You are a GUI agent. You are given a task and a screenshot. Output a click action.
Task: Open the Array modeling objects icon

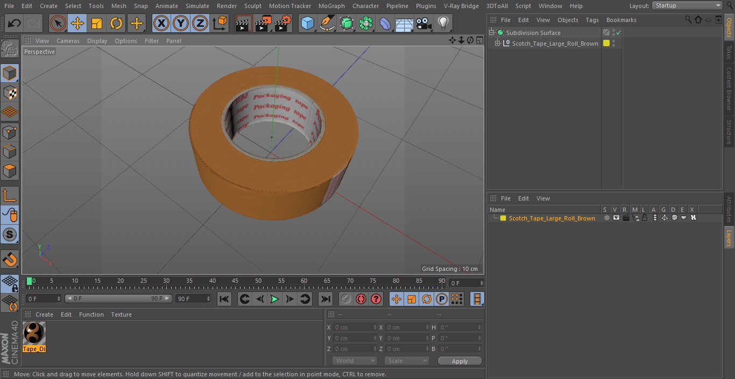tap(366, 24)
